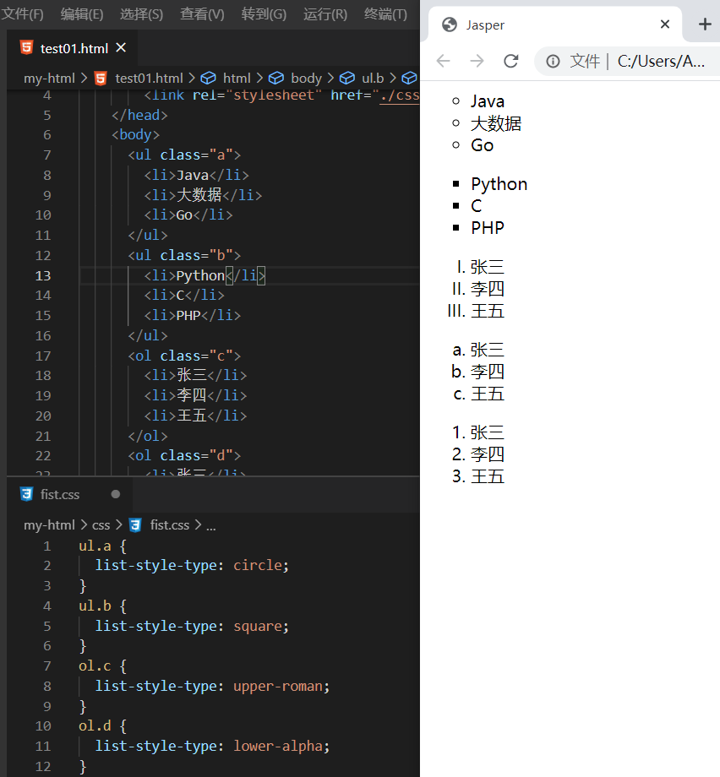Open the 转到(G) menu

click(x=264, y=14)
